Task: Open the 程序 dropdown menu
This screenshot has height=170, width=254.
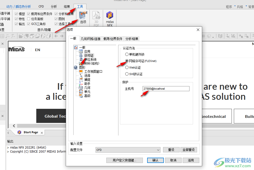Action: point(231,7)
